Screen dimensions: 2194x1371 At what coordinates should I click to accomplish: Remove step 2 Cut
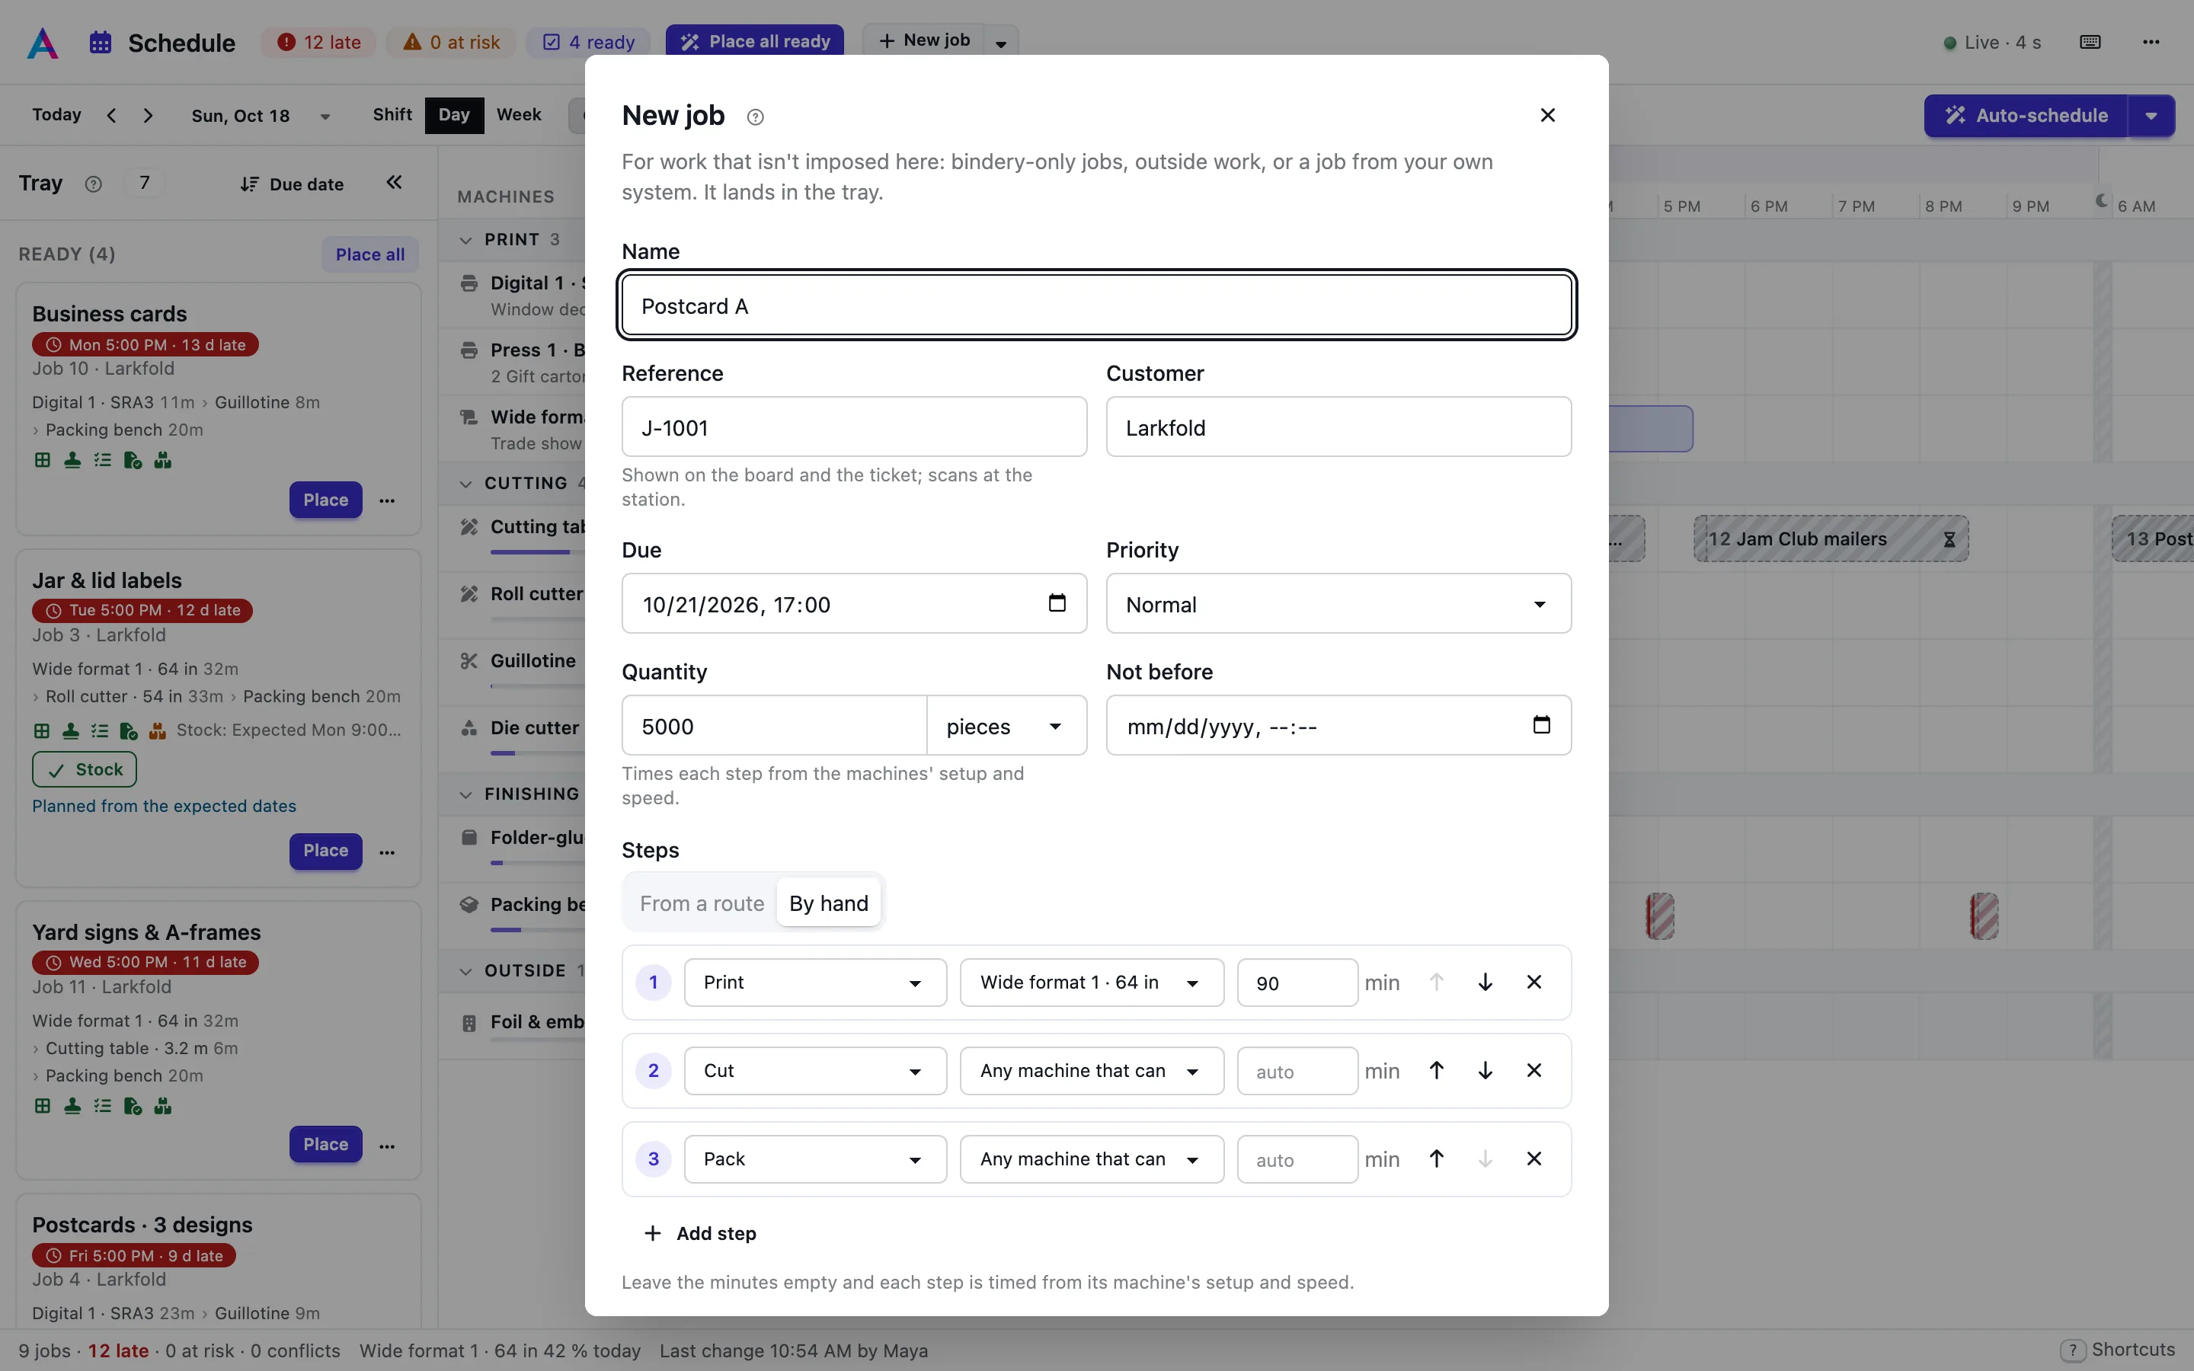(1534, 1071)
